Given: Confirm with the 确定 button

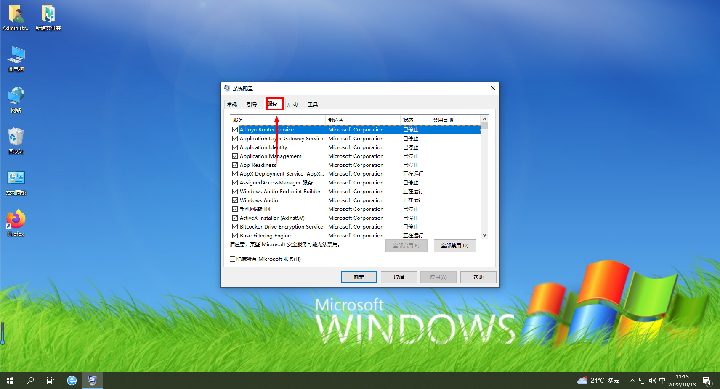Looking at the screenshot, I should (x=359, y=277).
